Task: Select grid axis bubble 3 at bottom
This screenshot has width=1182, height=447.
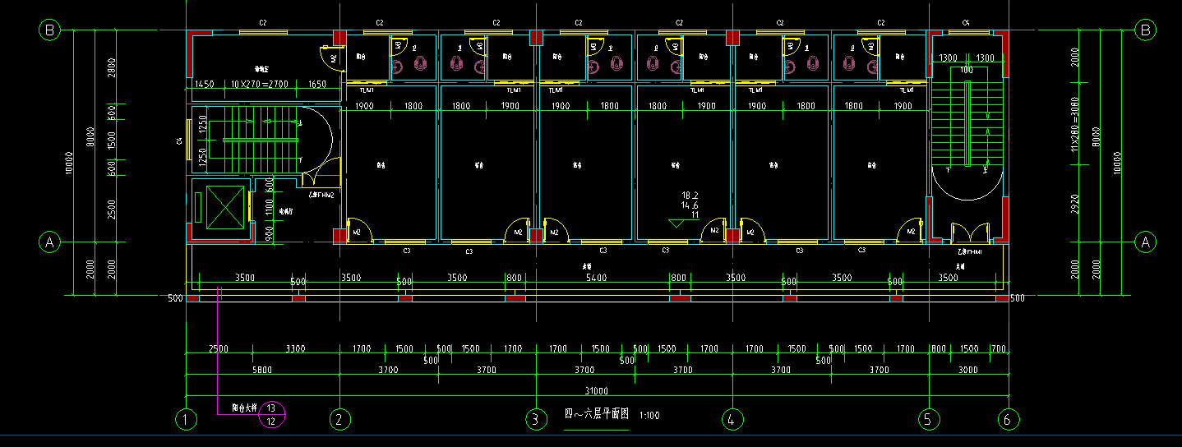Action: [x=536, y=420]
